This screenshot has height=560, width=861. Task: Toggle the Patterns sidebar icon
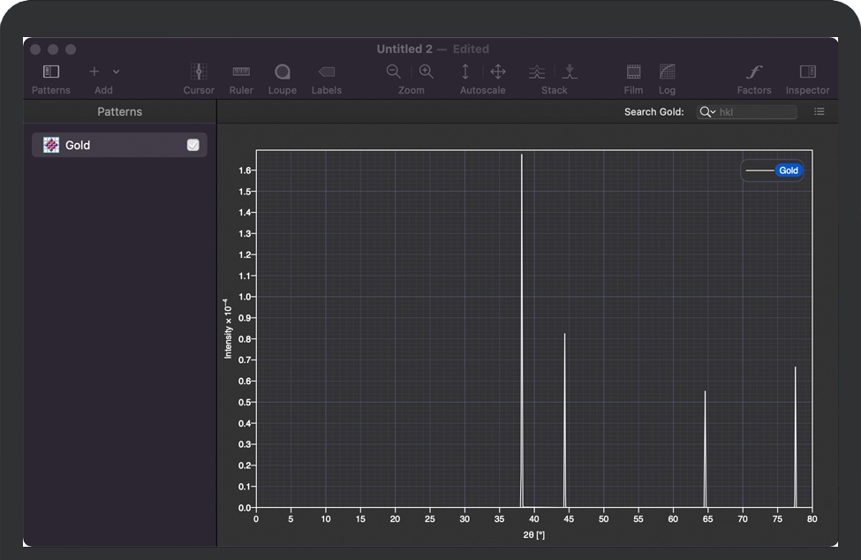pos(51,72)
